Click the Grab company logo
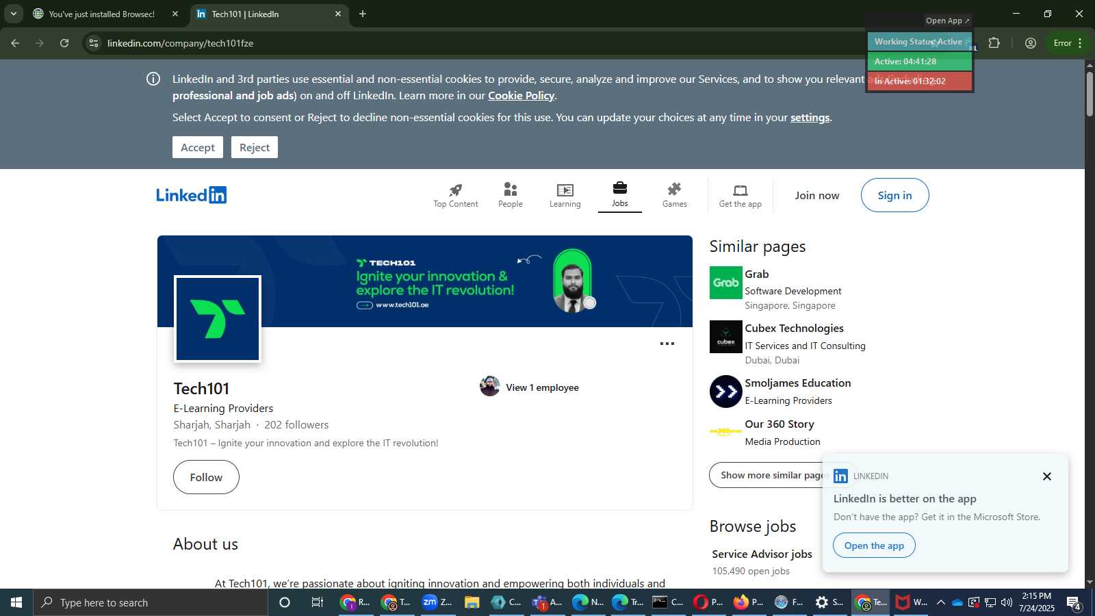The height and width of the screenshot is (616, 1095). [725, 283]
